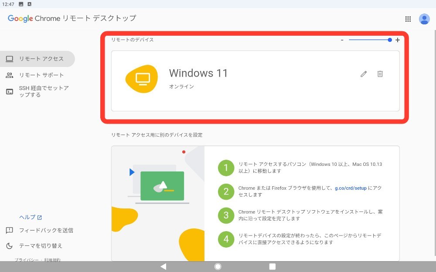This screenshot has height=272, width=436.
Task: Click the feedback speech bubble icon
Action: [x=10, y=230]
